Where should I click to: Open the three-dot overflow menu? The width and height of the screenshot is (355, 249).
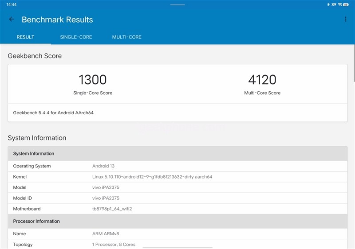[x=345, y=19]
